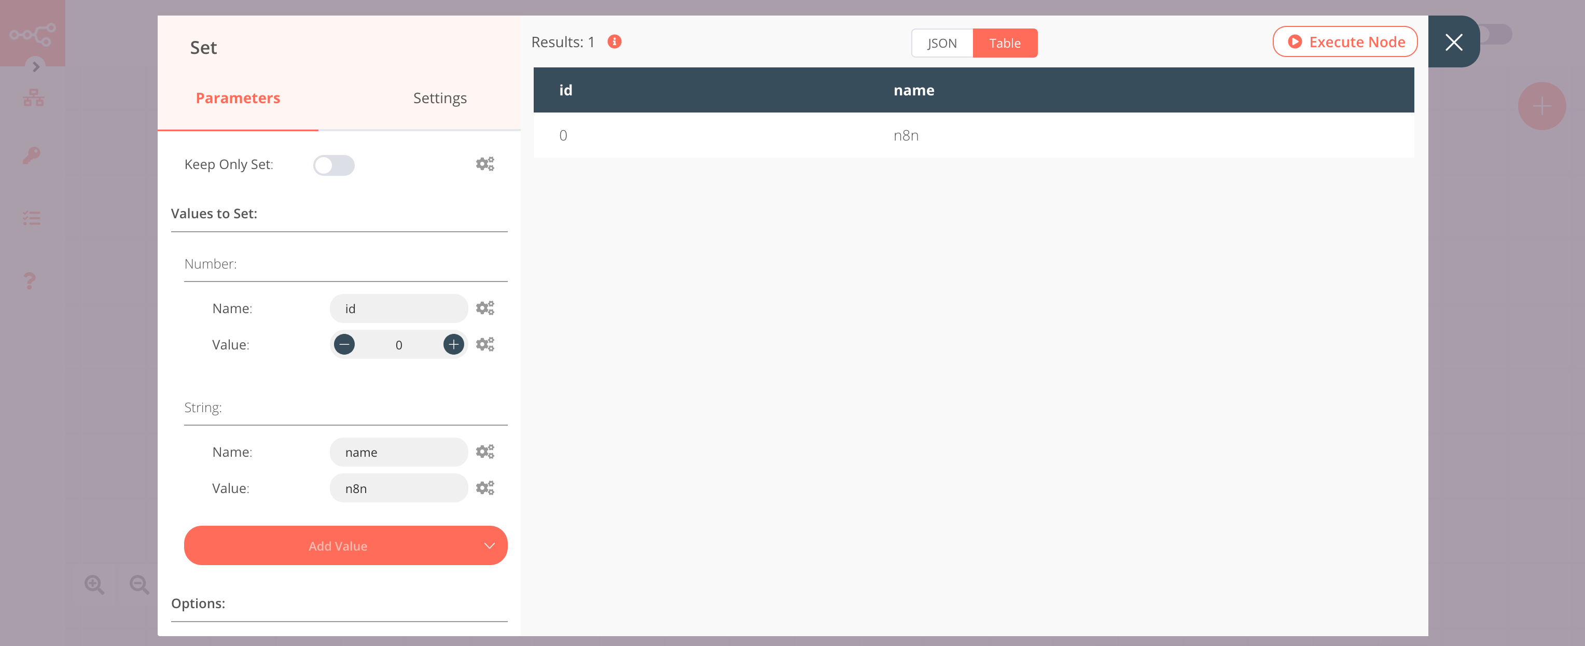Click the gear settings icon next to value n8n

tap(485, 487)
